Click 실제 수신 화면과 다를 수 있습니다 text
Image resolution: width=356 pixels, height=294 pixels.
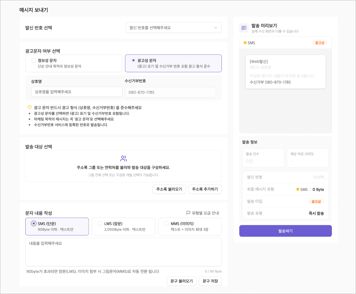(275, 31)
